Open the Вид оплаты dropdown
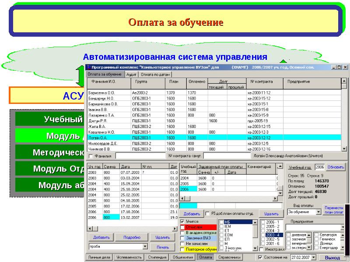350x262 pixels. (318, 212)
